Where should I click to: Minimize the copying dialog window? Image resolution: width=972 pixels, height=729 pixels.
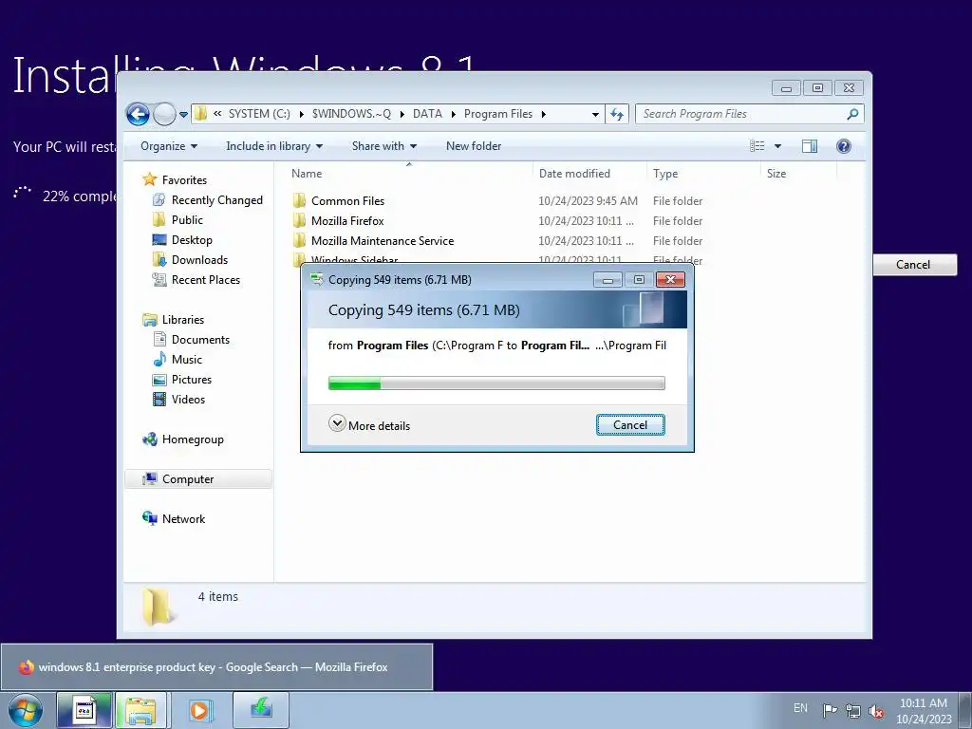coord(607,280)
